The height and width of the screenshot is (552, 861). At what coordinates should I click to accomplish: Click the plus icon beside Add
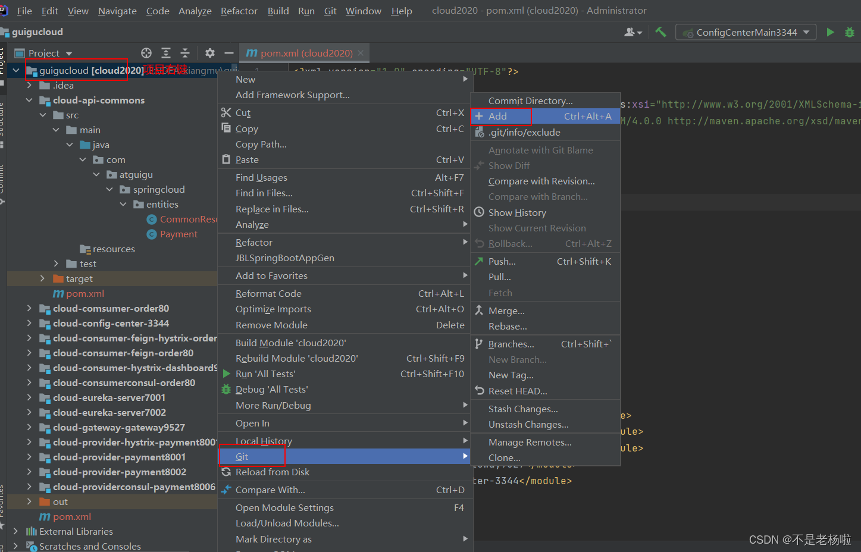coord(479,116)
